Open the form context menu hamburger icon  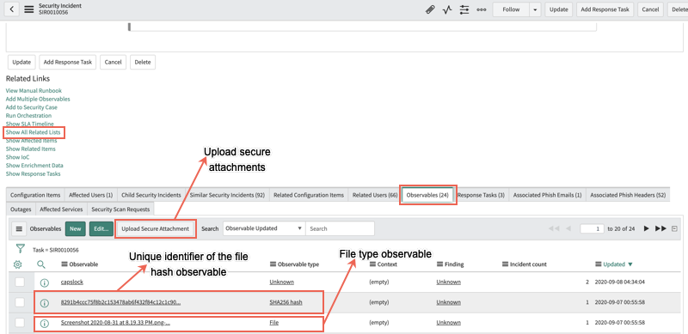tap(29, 9)
